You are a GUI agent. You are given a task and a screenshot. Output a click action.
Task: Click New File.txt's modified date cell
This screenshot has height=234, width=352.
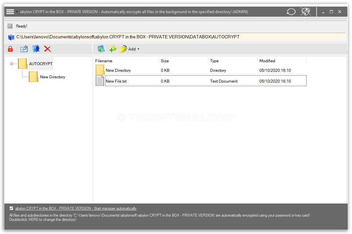(275, 81)
